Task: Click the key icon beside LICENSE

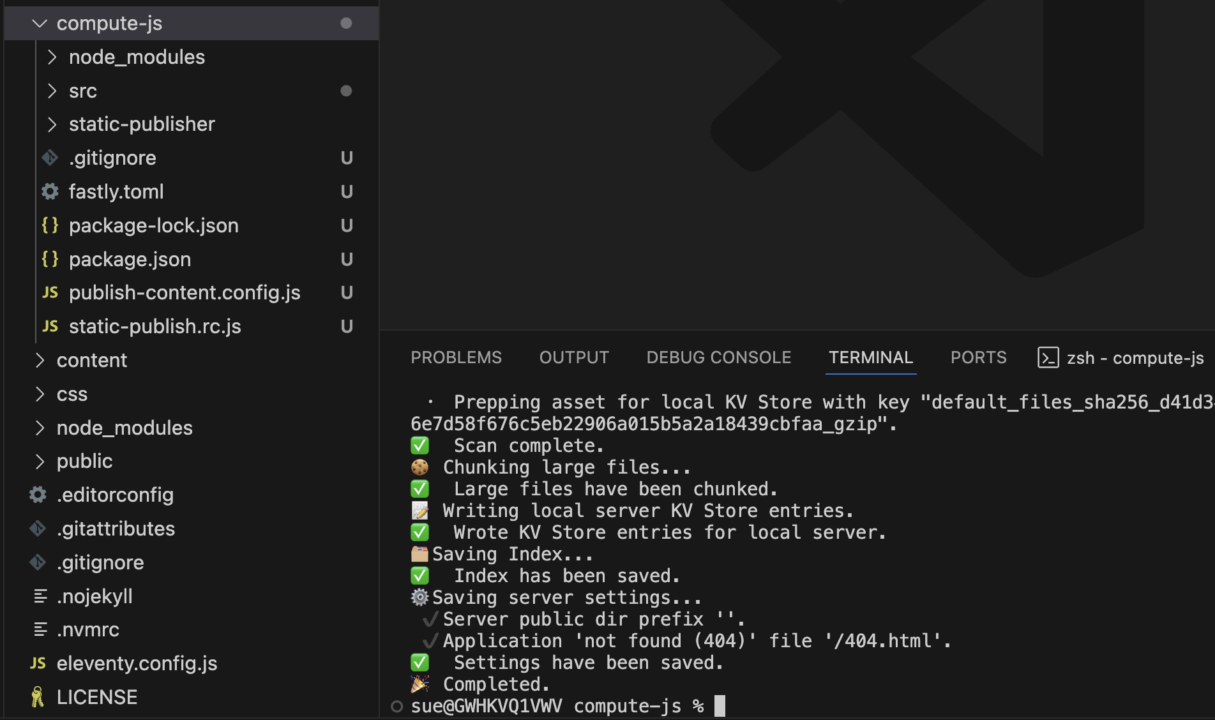Action: [38, 697]
